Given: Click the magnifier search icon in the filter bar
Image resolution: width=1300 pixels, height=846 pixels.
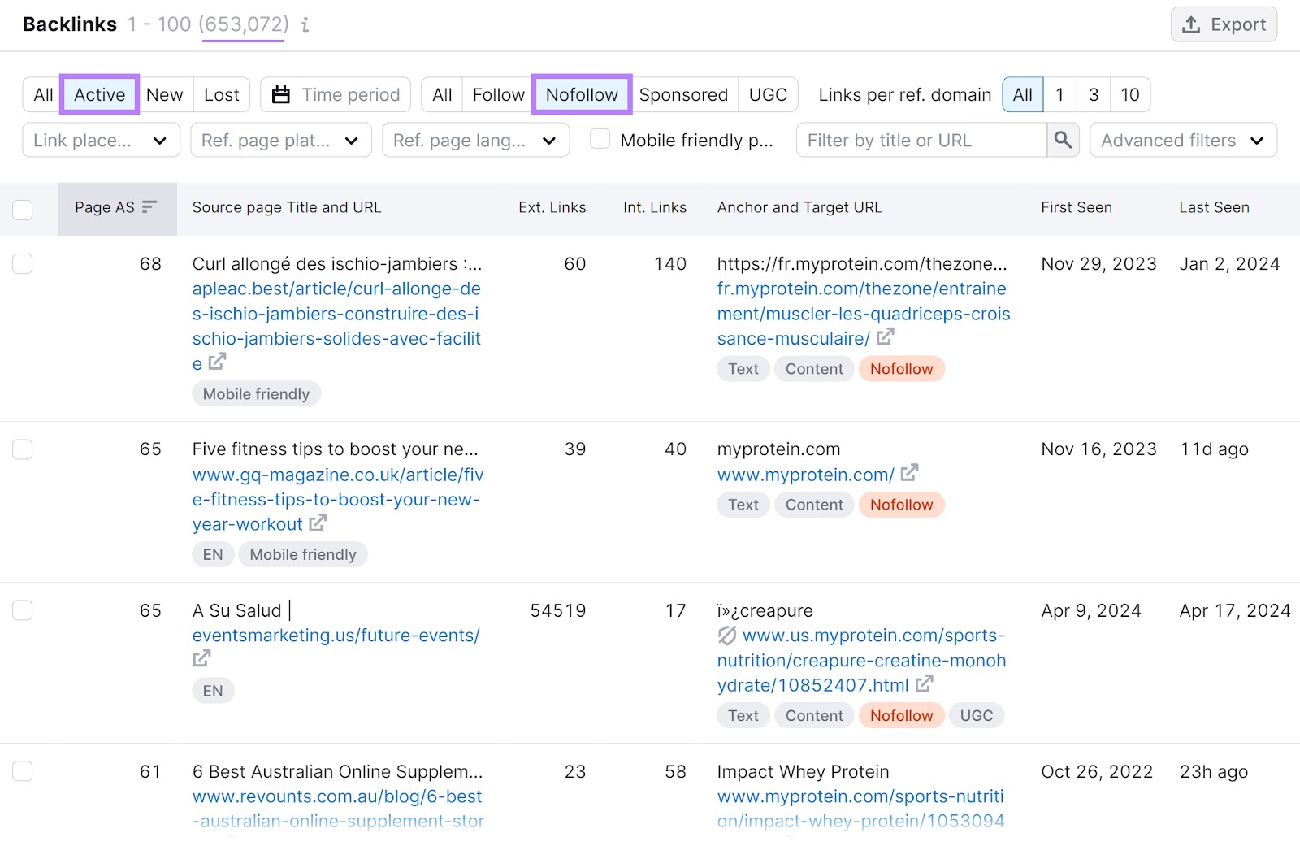Looking at the screenshot, I should pyautogui.click(x=1063, y=140).
